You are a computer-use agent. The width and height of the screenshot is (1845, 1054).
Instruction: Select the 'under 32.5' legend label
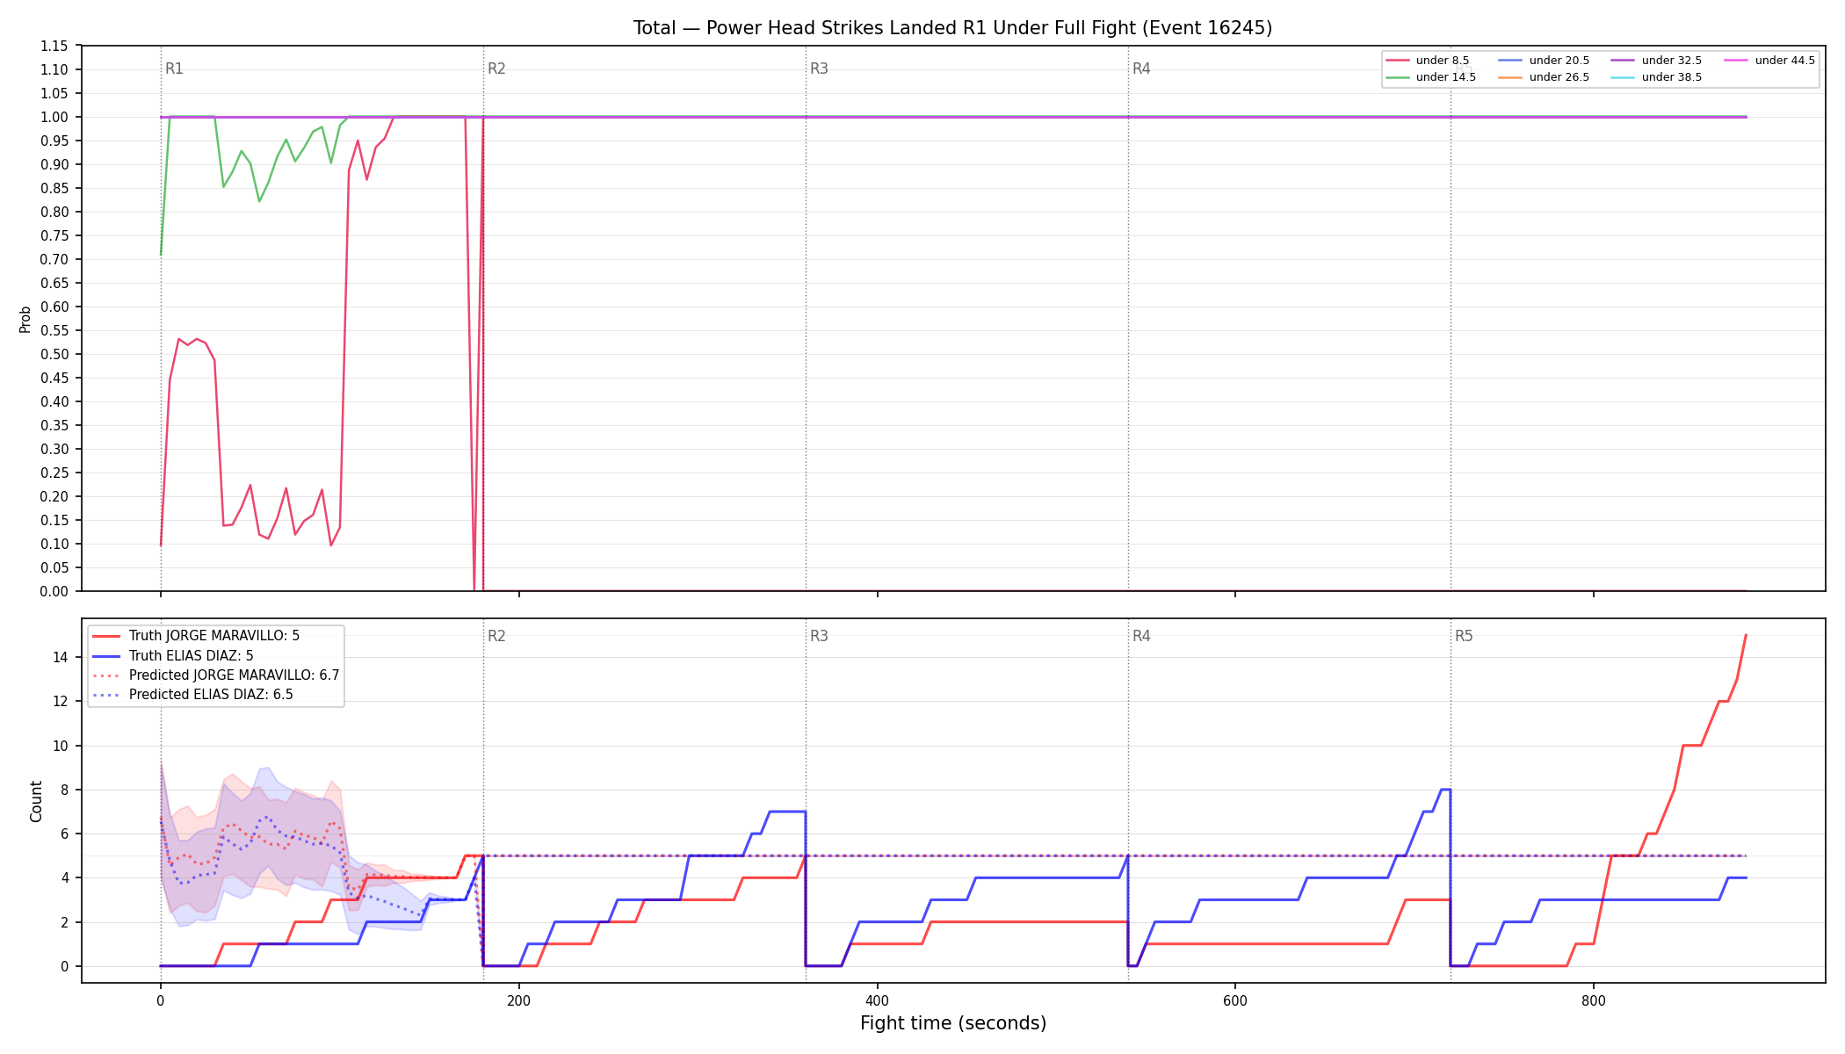pos(1672,61)
